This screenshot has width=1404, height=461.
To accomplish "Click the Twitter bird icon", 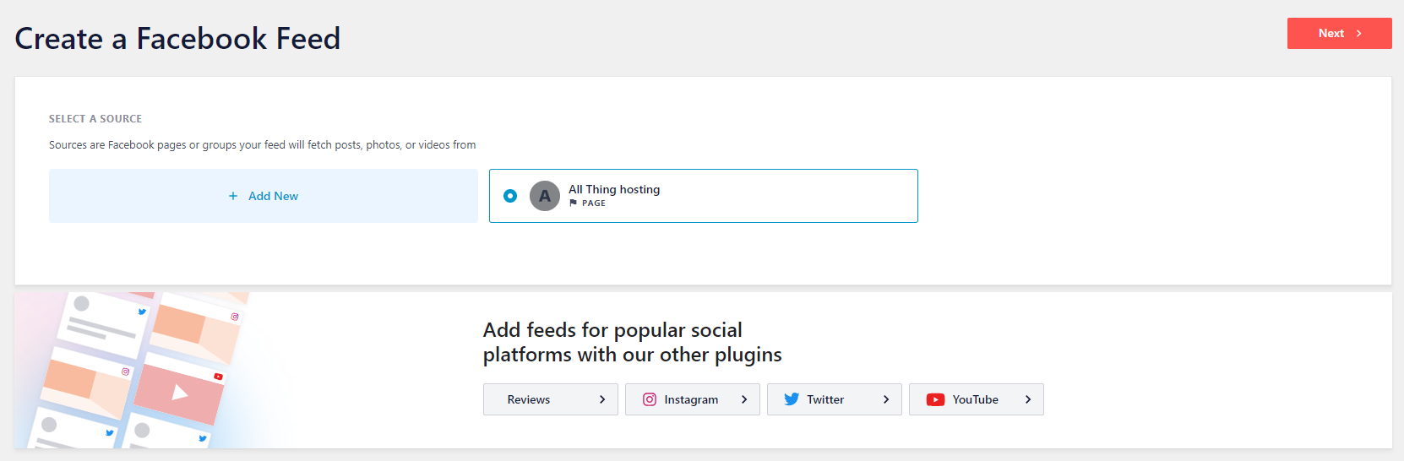I will point(792,399).
